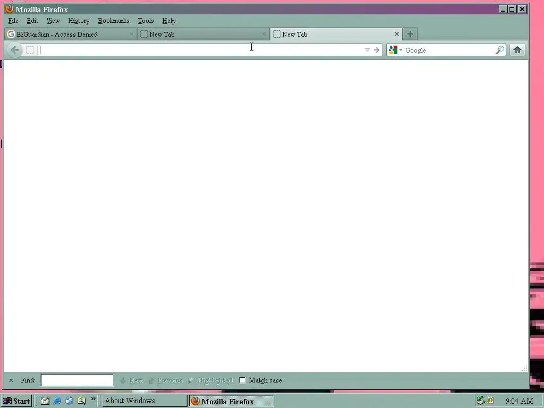Open the Tools menu
Image resolution: width=544 pixels, height=408 pixels.
tap(146, 21)
